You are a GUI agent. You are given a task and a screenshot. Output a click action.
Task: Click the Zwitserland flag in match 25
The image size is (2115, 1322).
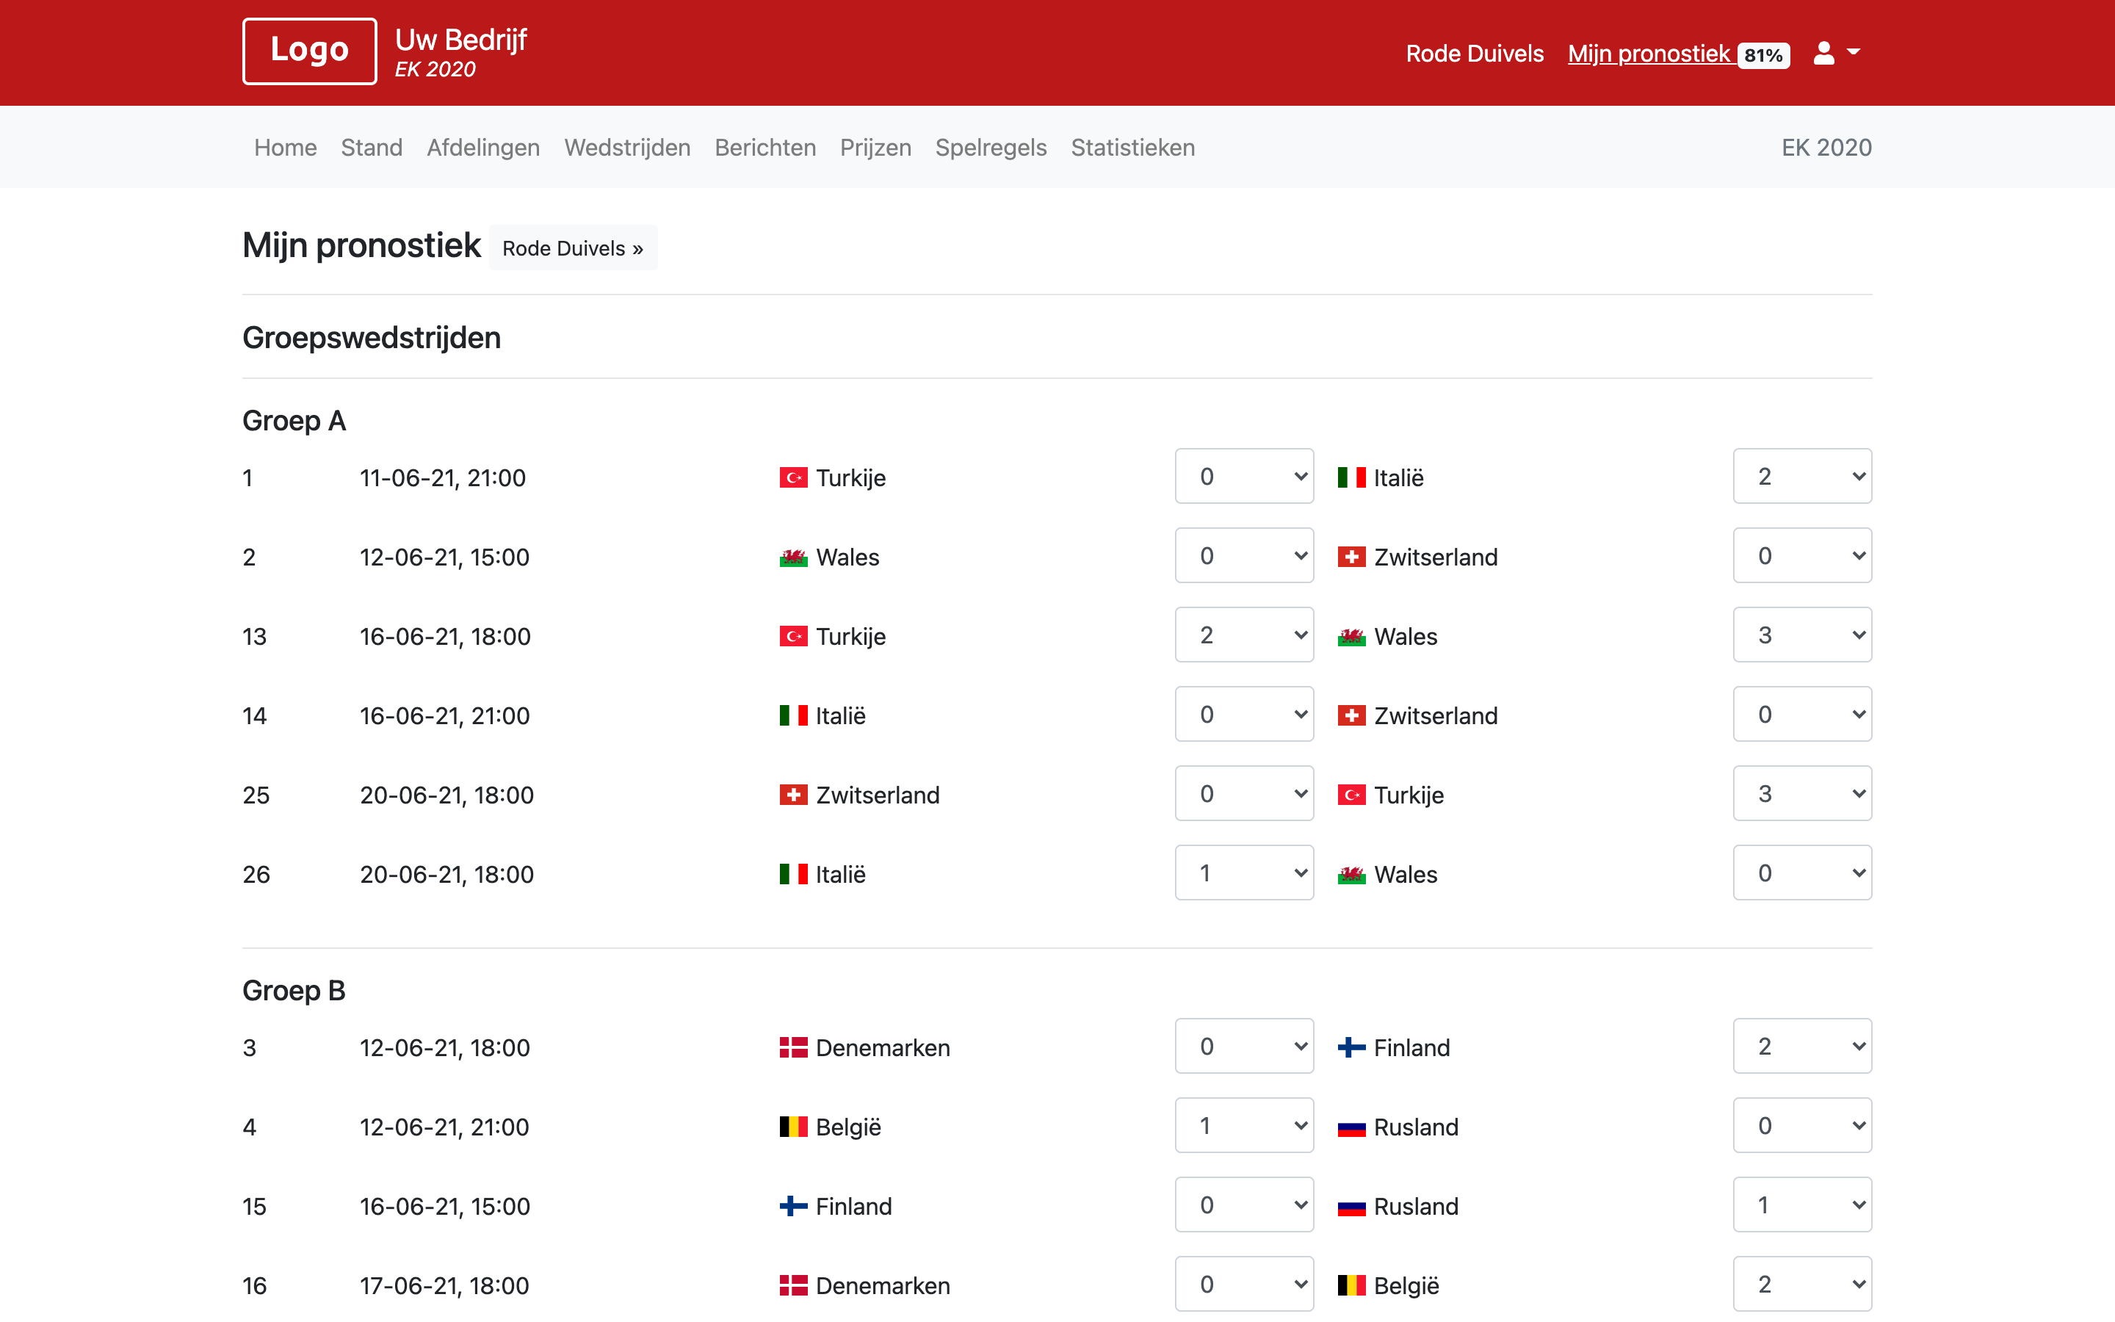point(794,795)
